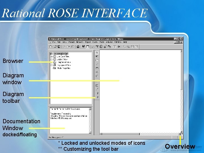Pick the Text Box (ABC) tool
This screenshot has height=153, width=204.
coord(97,56)
